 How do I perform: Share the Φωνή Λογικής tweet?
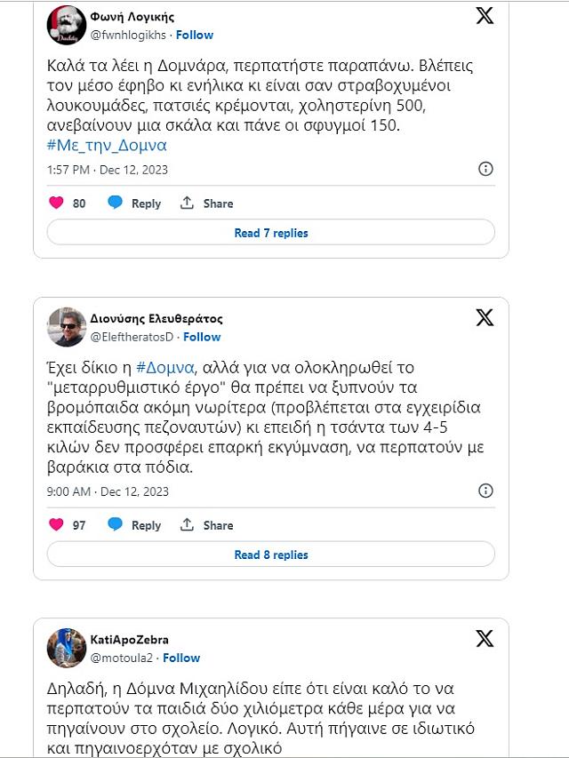tap(207, 203)
